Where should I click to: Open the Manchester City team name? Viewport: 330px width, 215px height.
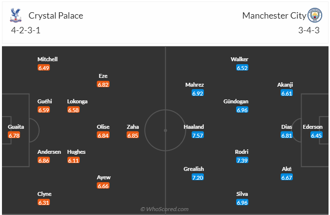[x=274, y=16]
